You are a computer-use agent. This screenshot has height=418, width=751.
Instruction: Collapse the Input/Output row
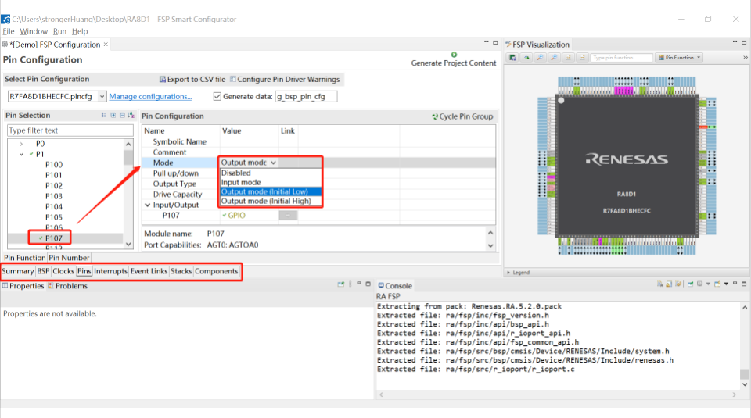coord(148,205)
